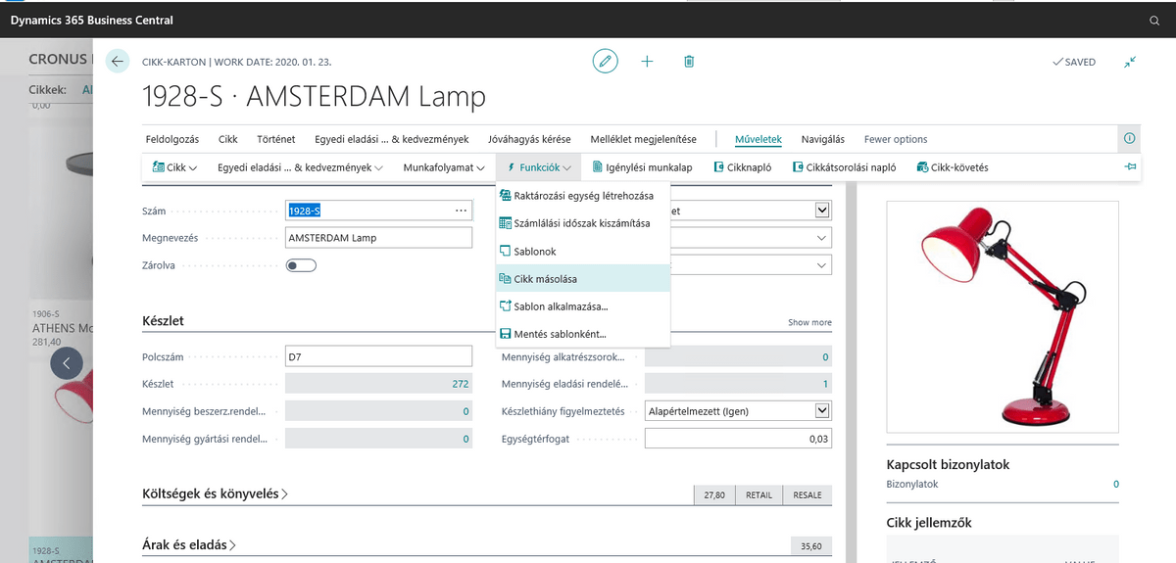Click the Szám field ellipsis button
This screenshot has width=1176, height=563.
[x=461, y=210]
